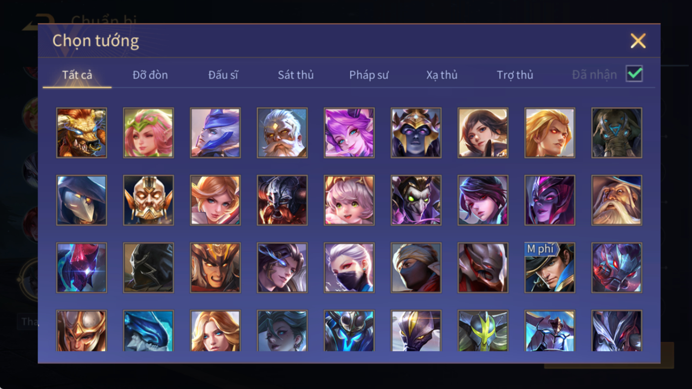Show the Pháp sư hero category
The image size is (692, 389).
coord(369,75)
